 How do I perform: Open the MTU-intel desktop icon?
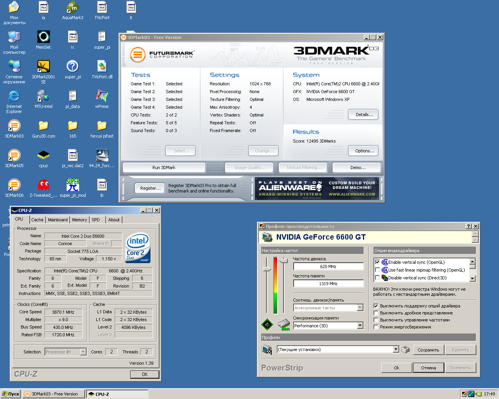point(43,99)
